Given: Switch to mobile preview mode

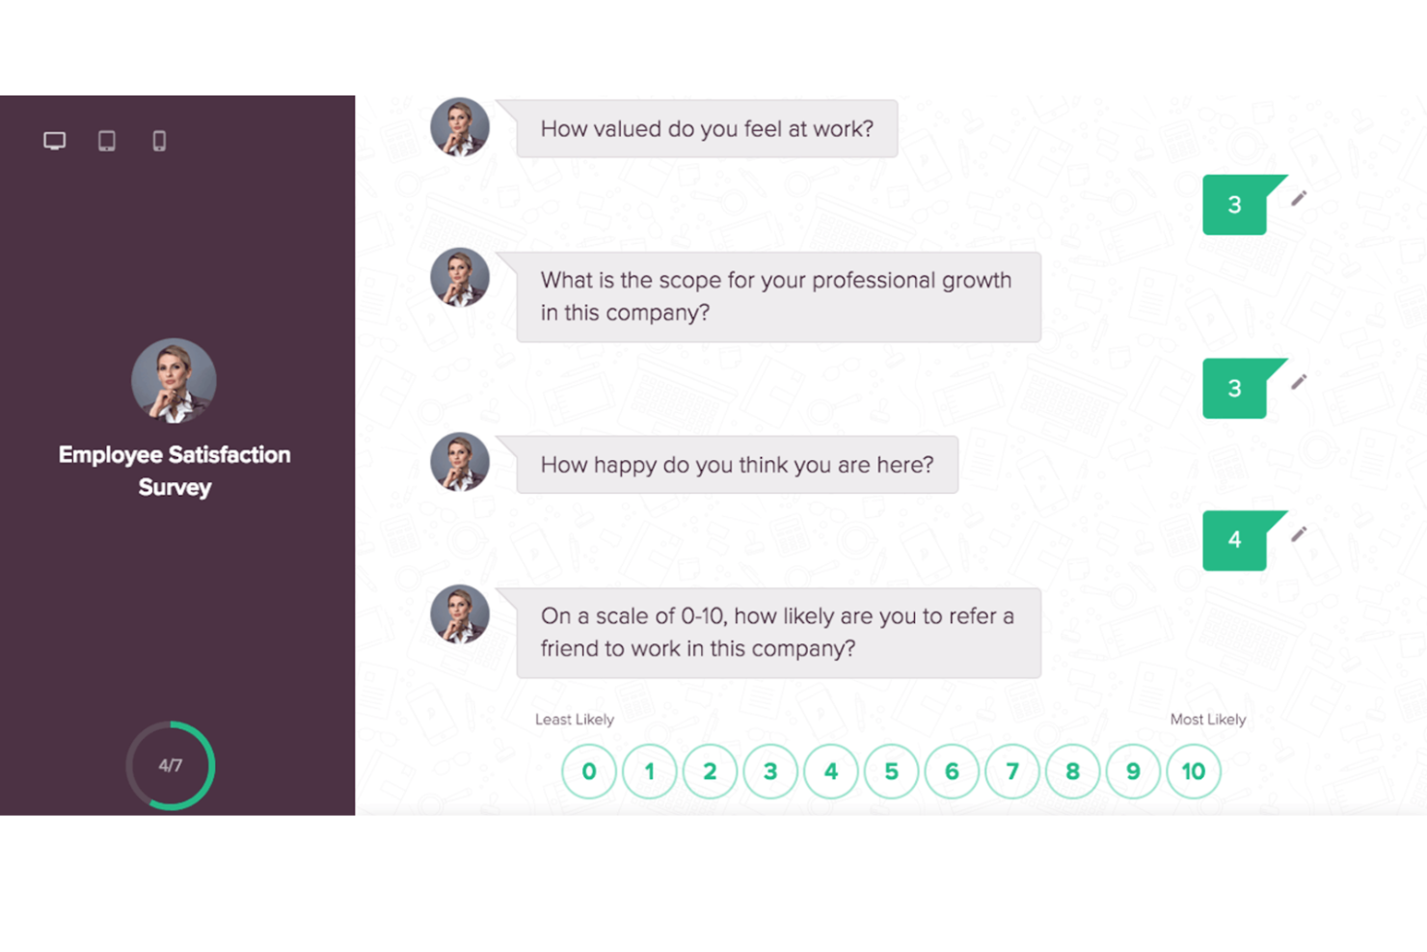Looking at the screenshot, I should (158, 140).
